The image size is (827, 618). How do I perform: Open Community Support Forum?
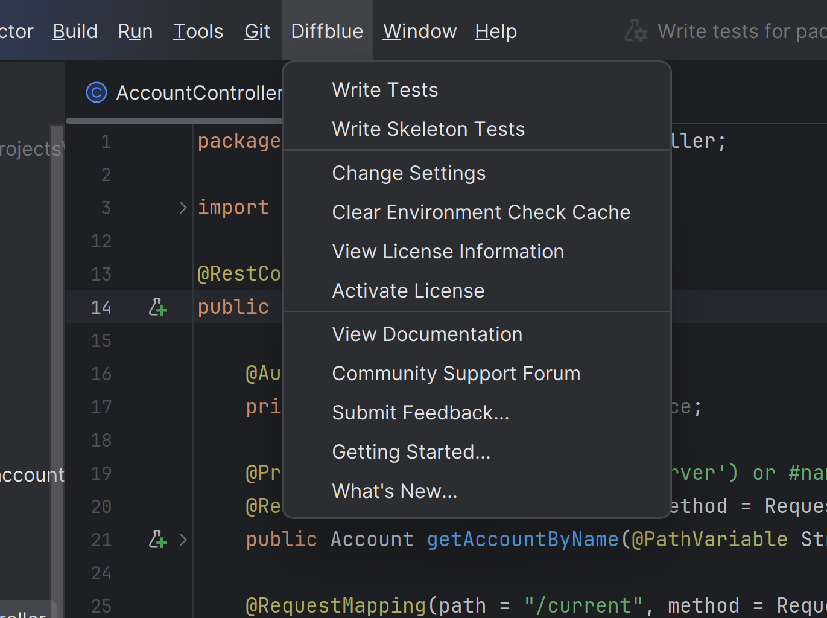(x=456, y=374)
